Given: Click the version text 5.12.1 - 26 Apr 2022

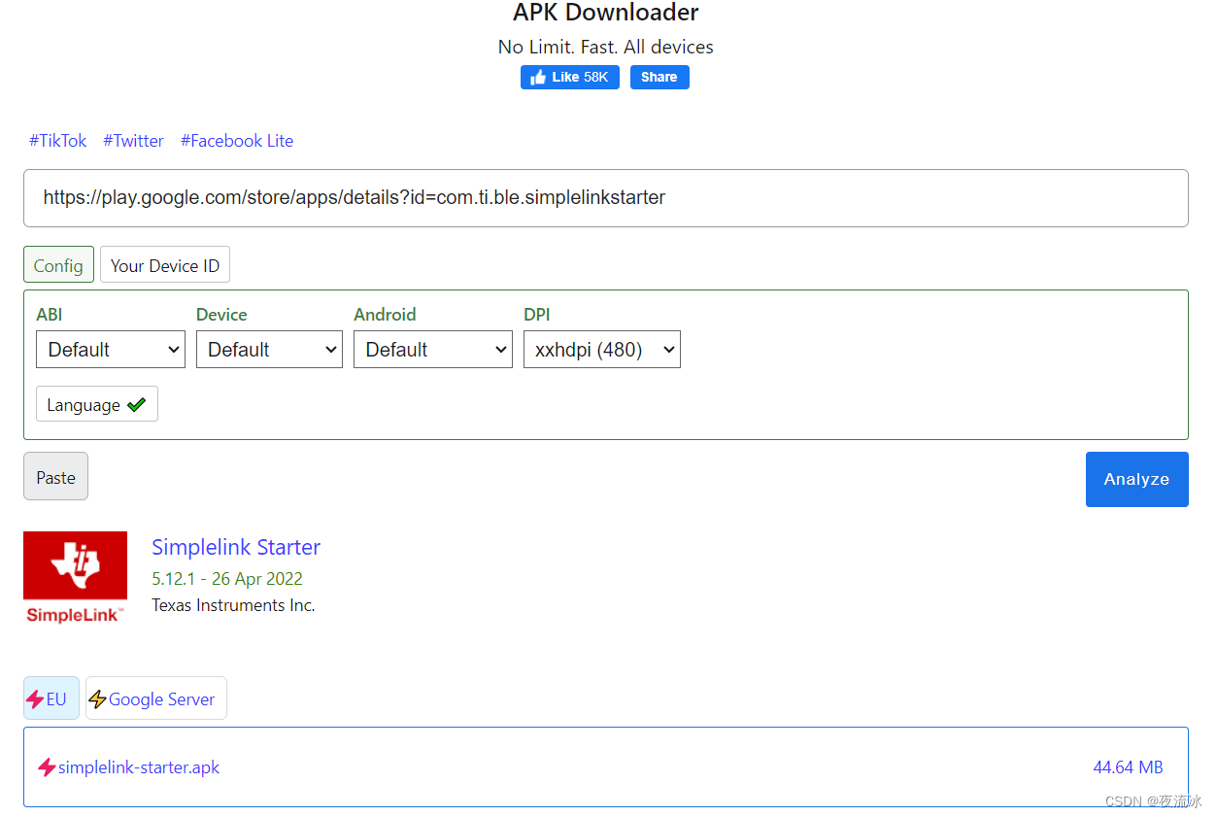Looking at the screenshot, I should pyautogui.click(x=227, y=579).
